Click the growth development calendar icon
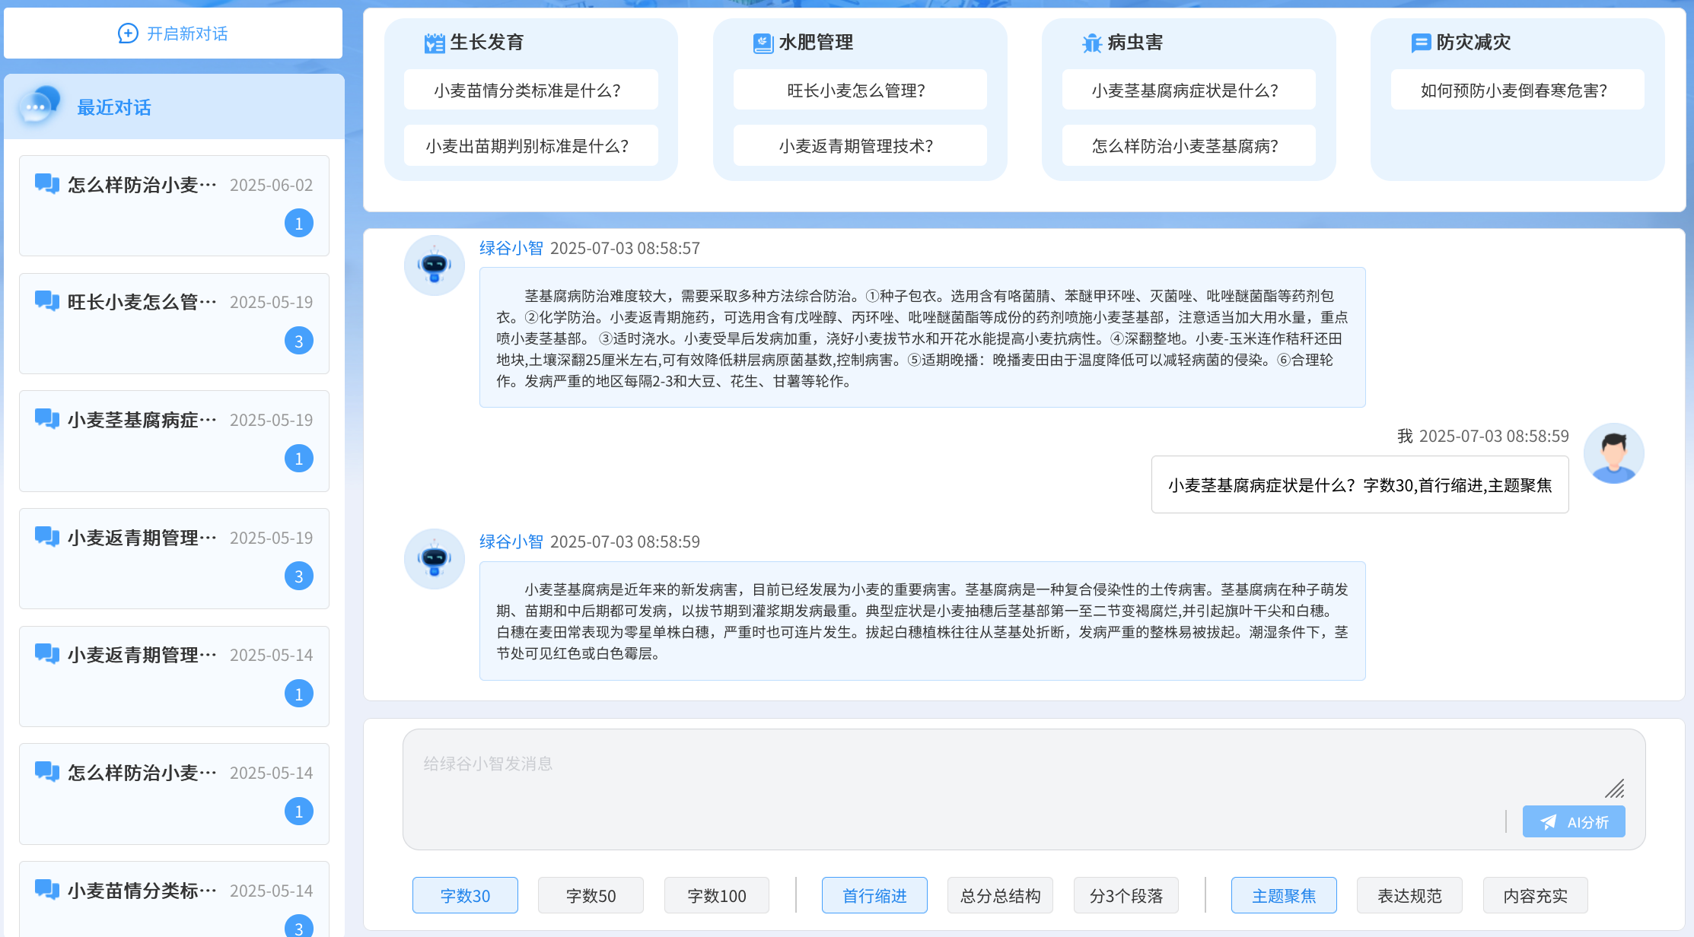 [434, 43]
